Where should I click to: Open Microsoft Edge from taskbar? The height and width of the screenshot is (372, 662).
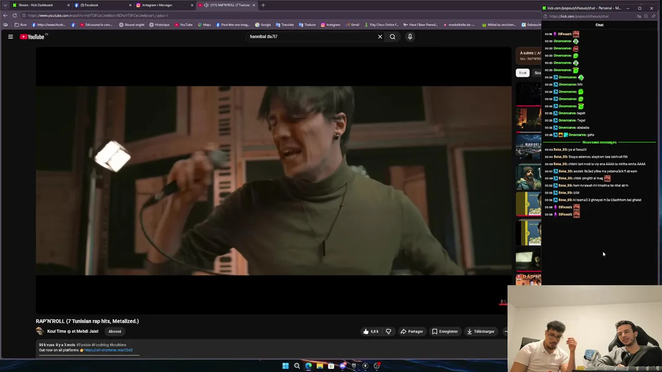(308, 366)
